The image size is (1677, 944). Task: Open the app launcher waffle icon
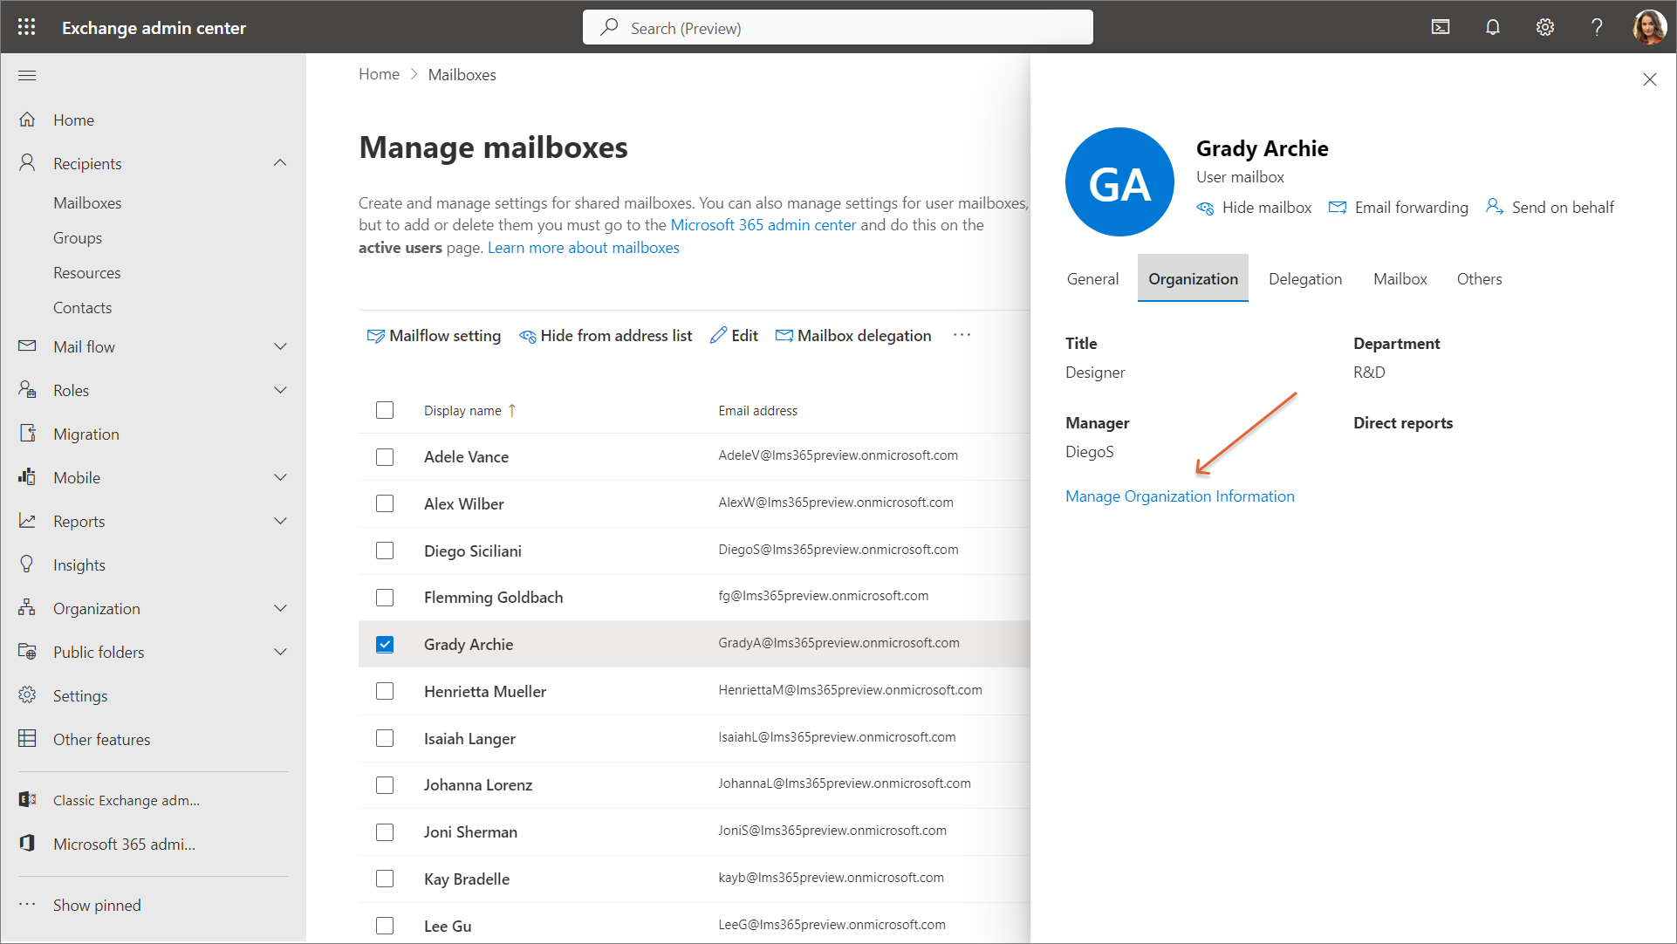pyautogui.click(x=27, y=27)
